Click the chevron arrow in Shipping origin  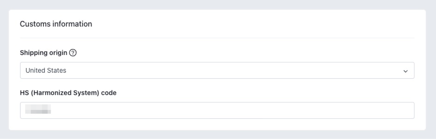405,71
